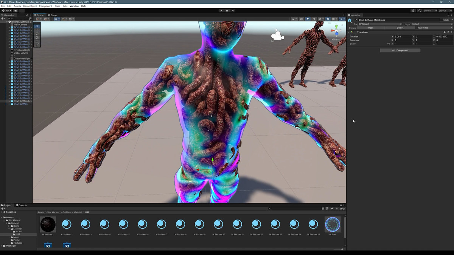
Task: Open the Layers dropdown in top bar
Action: pos(430,11)
